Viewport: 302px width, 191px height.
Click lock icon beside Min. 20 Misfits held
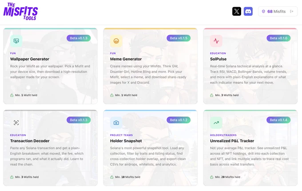(212, 177)
